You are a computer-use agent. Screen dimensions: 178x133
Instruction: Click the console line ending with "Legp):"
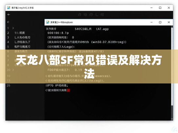(x=61, y=47)
